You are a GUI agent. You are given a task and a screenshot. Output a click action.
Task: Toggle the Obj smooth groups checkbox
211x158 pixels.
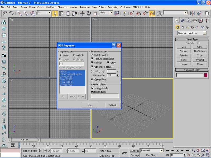(x=92, y=67)
